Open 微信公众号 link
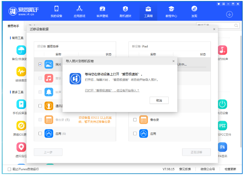This screenshot has height=175, width=246. (208, 169)
